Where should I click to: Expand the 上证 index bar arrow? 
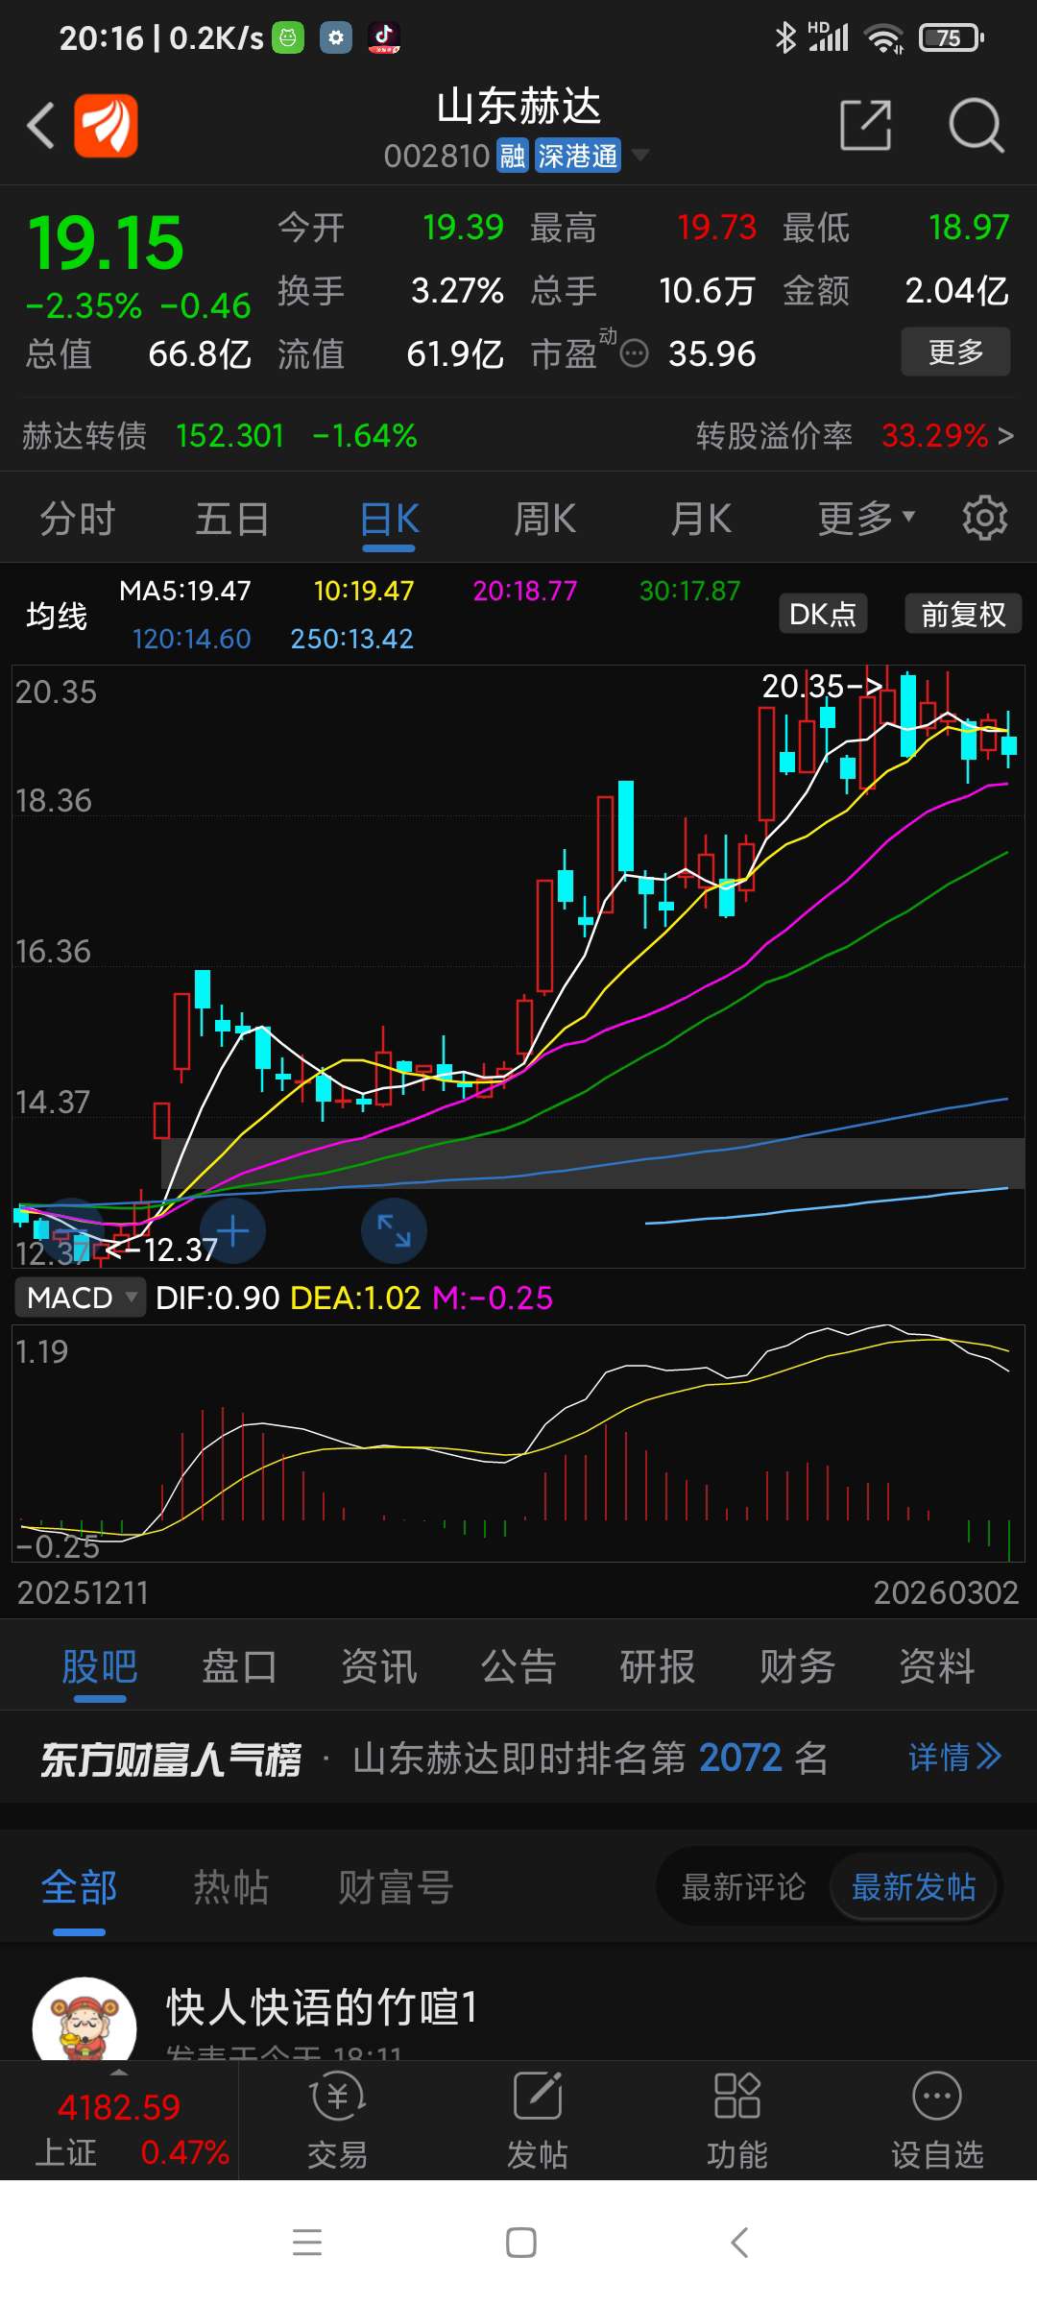click(x=119, y=2073)
